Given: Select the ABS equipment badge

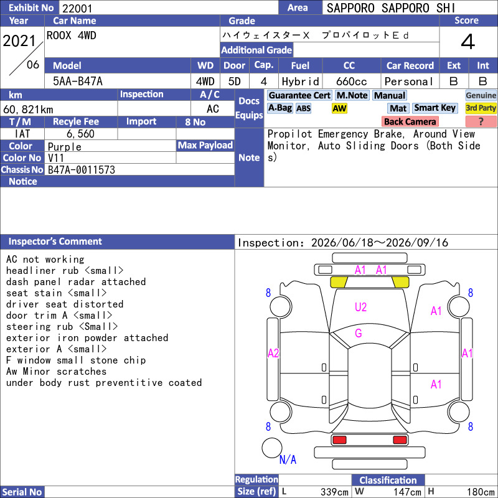Looking at the screenshot, I should click(303, 108).
